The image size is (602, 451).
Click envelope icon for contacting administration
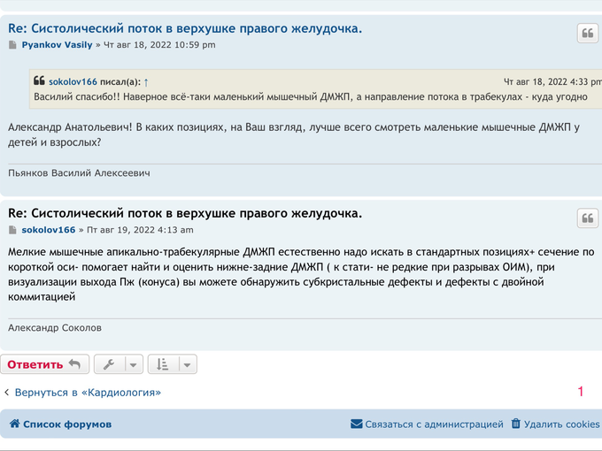(x=356, y=424)
